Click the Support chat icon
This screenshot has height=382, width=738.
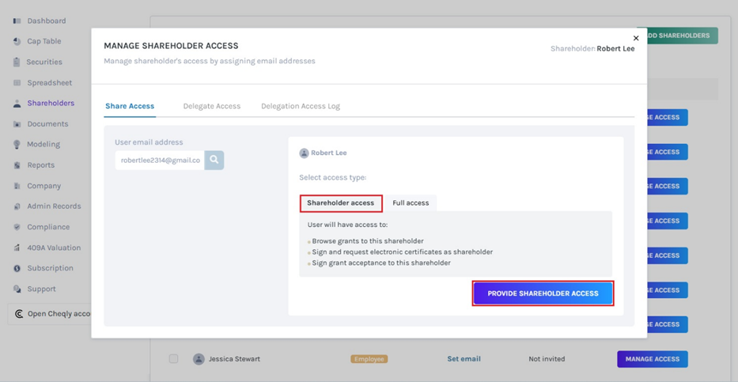(17, 289)
